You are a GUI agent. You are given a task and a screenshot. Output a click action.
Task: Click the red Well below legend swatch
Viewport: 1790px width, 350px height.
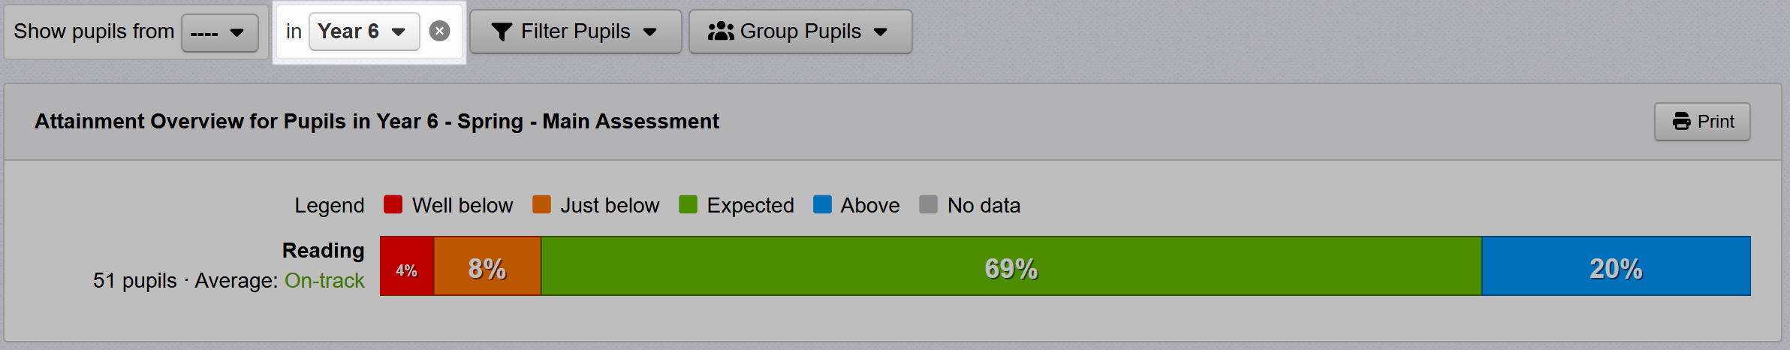(393, 205)
